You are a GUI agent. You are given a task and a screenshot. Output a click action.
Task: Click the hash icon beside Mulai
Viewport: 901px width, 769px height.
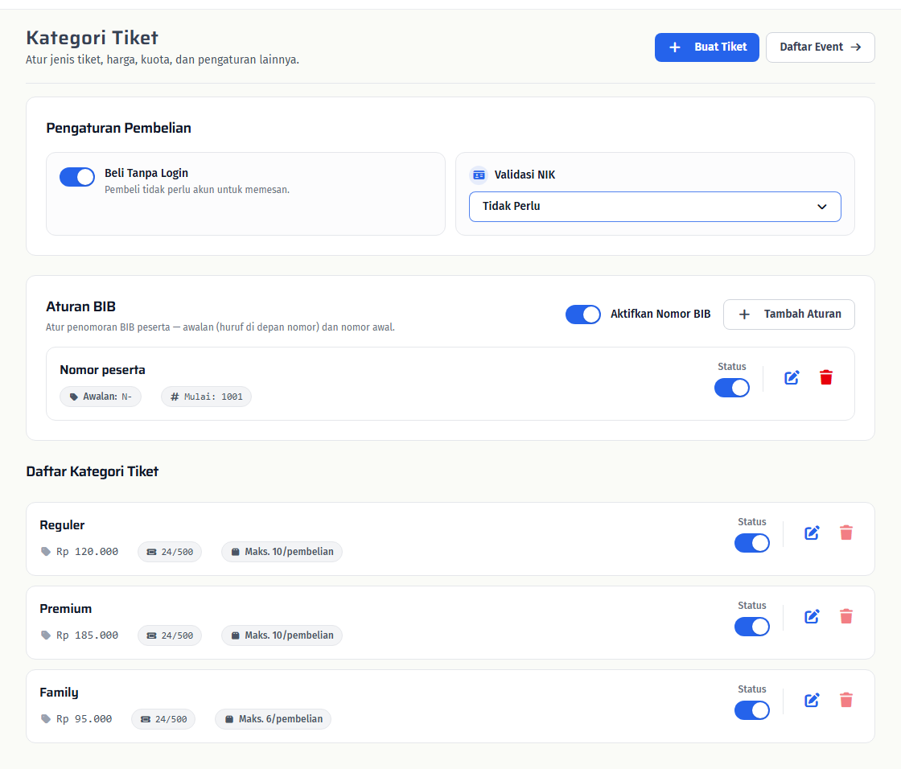click(175, 397)
